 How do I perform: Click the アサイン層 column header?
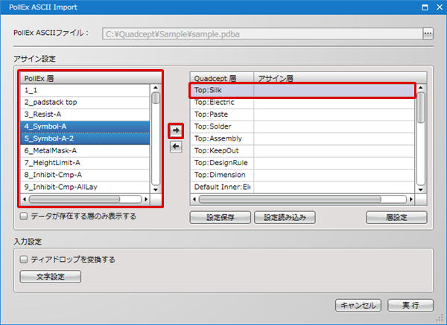(340, 78)
